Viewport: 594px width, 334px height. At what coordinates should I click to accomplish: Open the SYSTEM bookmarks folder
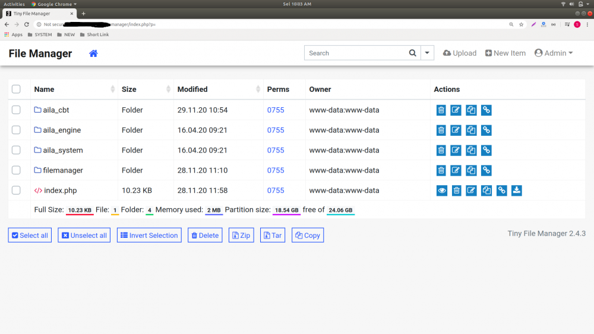coord(39,34)
